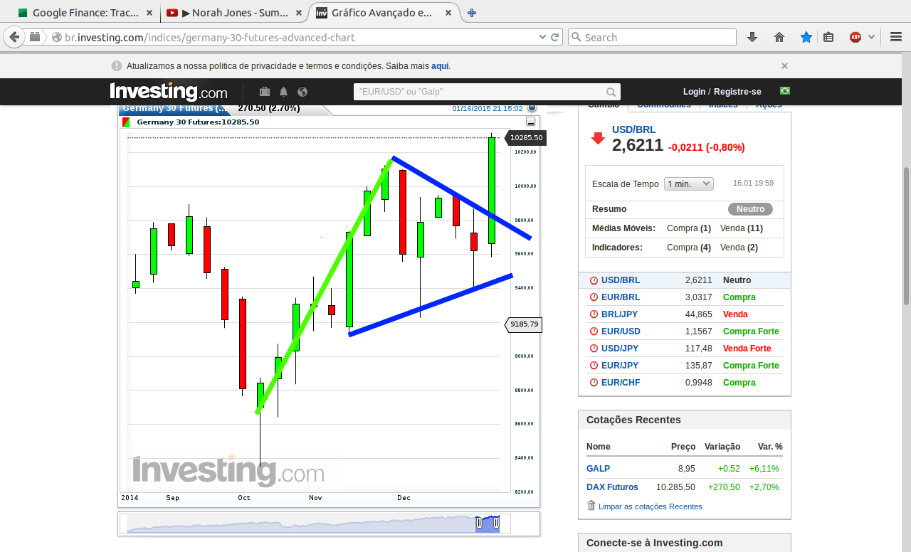Image resolution: width=911 pixels, height=552 pixels.
Task: Click the 'Compra Forte' signal for EUR/USD
Action: pos(751,331)
